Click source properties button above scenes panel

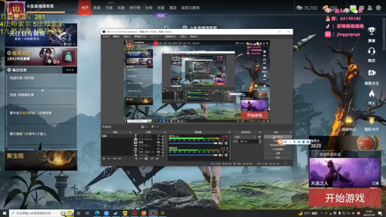click(x=145, y=127)
